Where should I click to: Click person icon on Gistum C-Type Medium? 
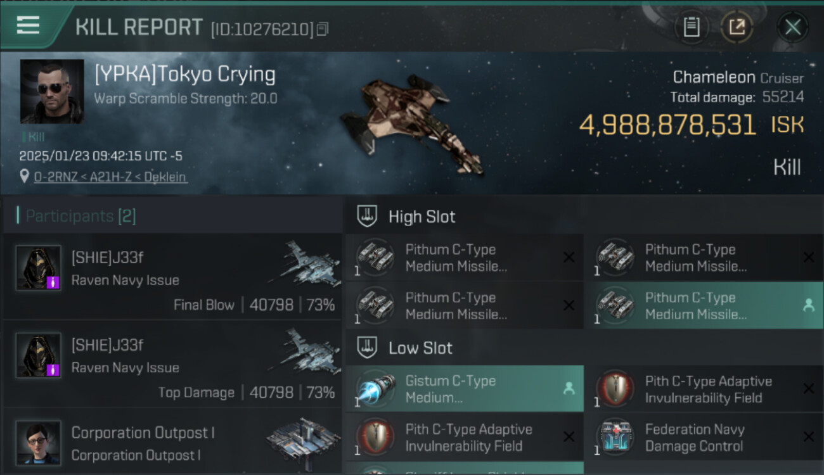click(x=569, y=389)
